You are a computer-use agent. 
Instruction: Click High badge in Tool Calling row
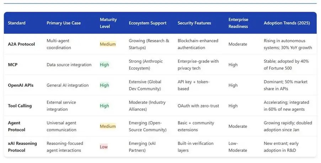click(105, 106)
